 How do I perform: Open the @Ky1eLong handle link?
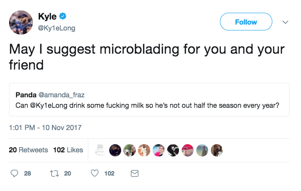click(x=56, y=28)
